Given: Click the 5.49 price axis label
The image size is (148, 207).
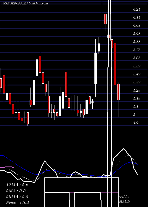Looking at the screenshot, I should pos(137,74).
